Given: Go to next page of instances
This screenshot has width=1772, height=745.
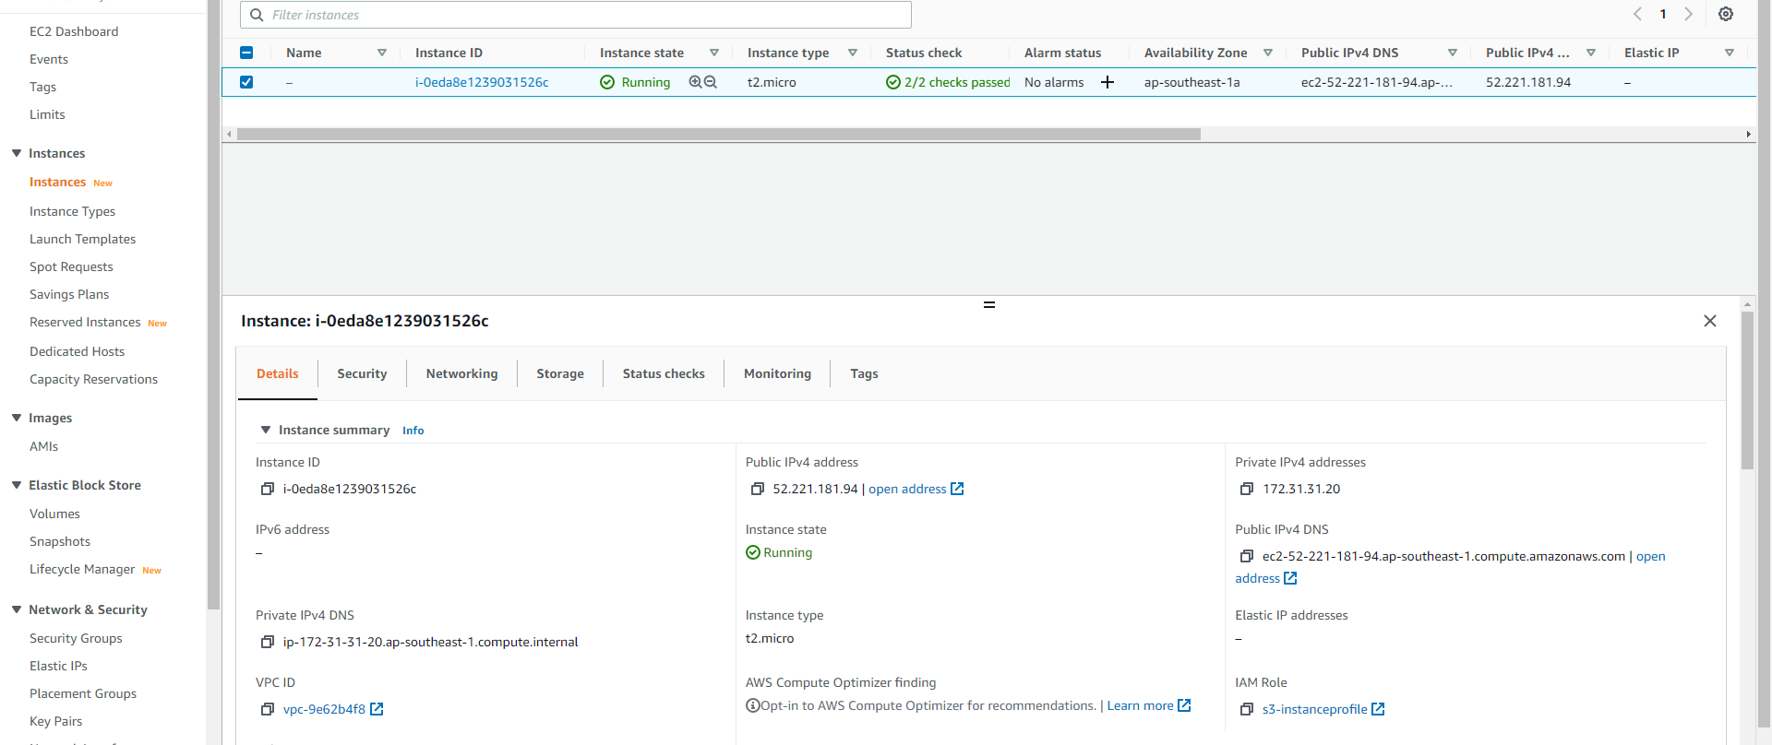Looking at the screenshot, I should tap(1688, 14).
